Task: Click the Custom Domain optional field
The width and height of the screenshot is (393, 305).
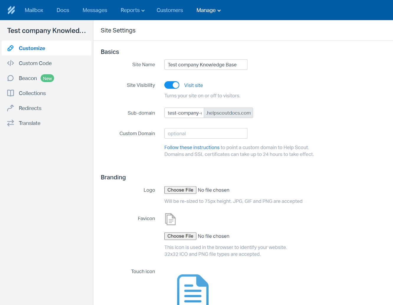Action: [x=206, y=133]
